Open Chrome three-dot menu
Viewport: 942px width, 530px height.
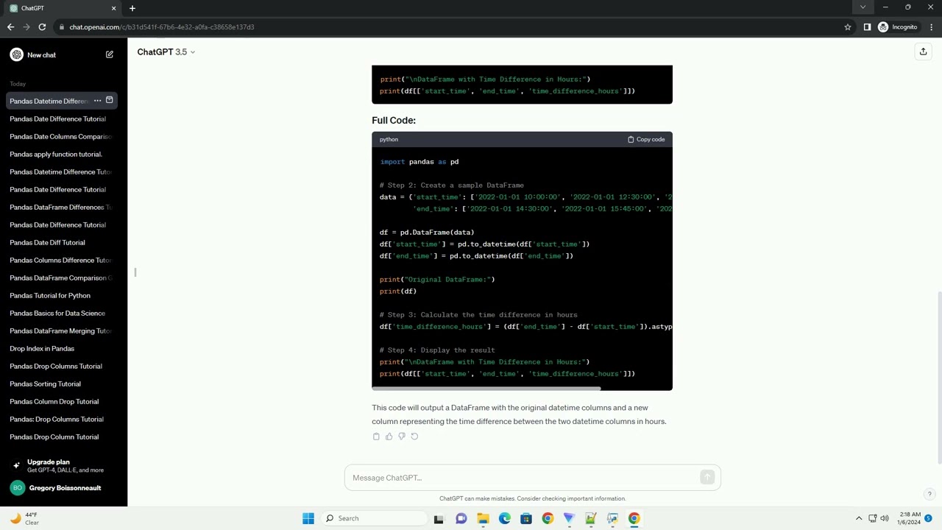[931, 27]
